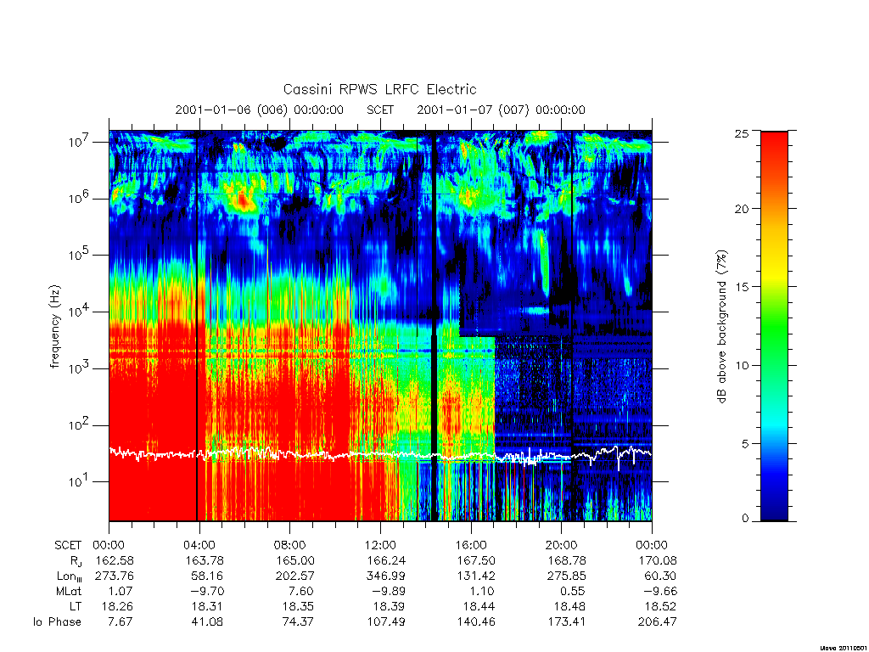Click the 10^3 frequency tick label
This screenshot has width=869, height=652.
pyautogui.click(x=79, y=368)
